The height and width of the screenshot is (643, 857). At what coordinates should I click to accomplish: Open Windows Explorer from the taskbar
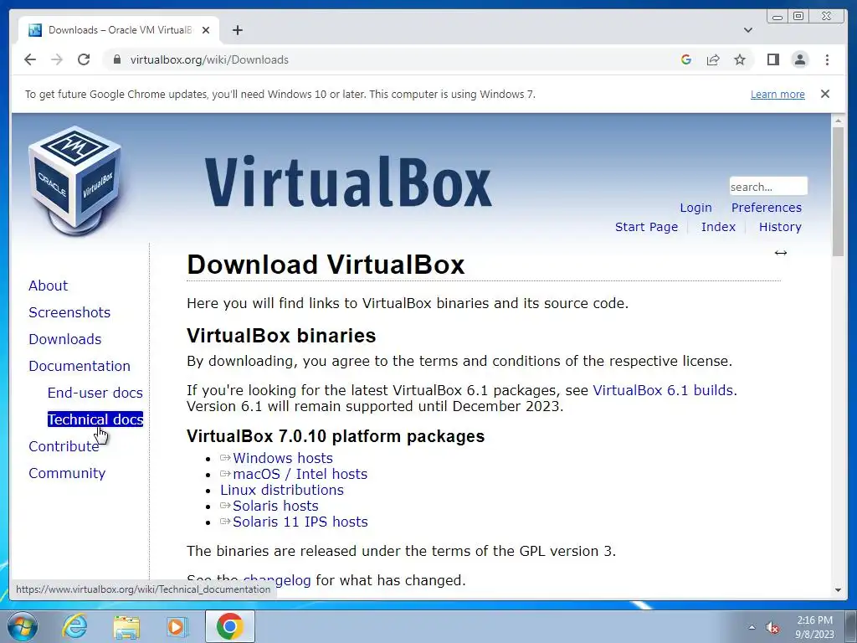tap(126, 626)
